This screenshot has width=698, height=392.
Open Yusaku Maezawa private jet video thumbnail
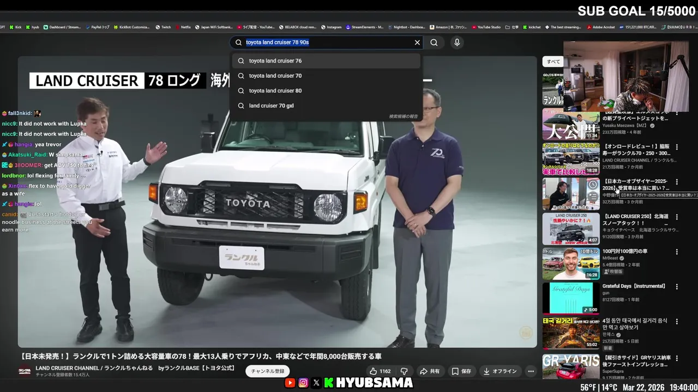[x=571, y=125]
